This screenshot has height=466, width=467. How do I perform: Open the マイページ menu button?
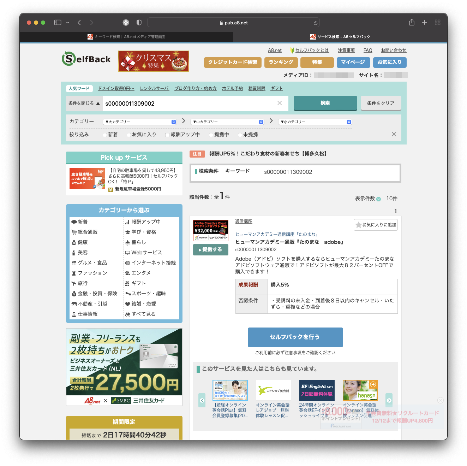point(353,63)
